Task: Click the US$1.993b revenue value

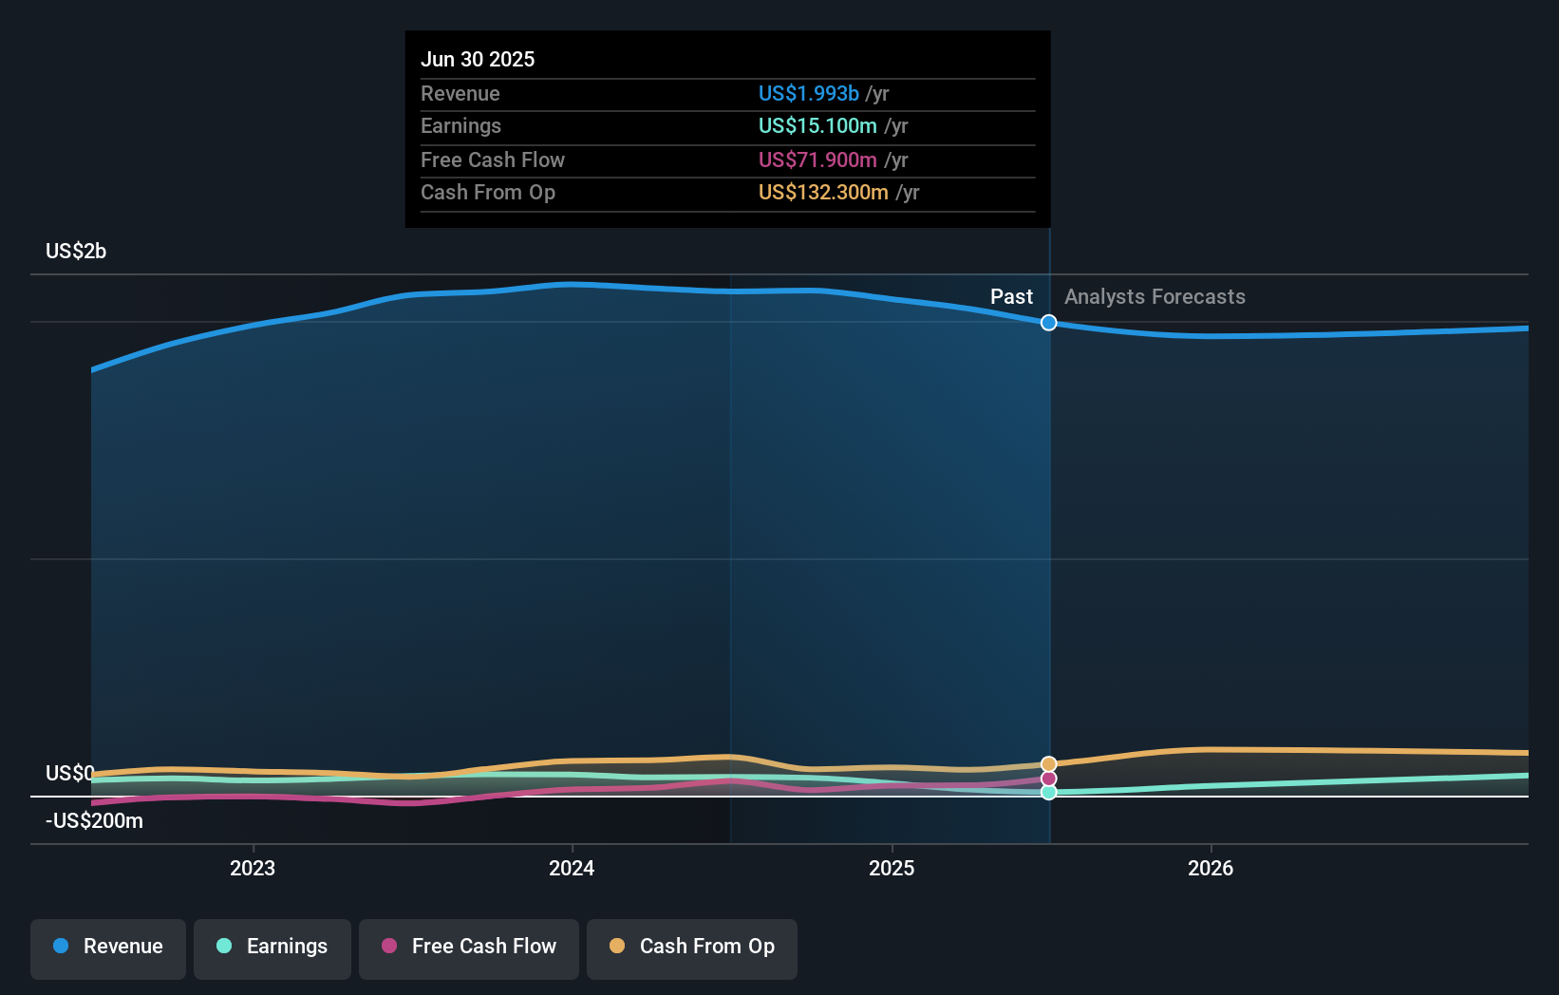Action: pyautogui.click(x=809, y=93)
